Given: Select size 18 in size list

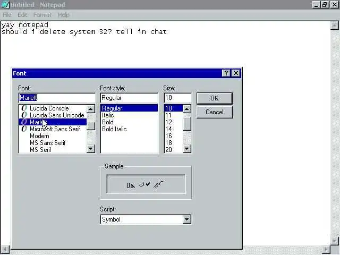Looking at the screenshot, I should (174, 143).
